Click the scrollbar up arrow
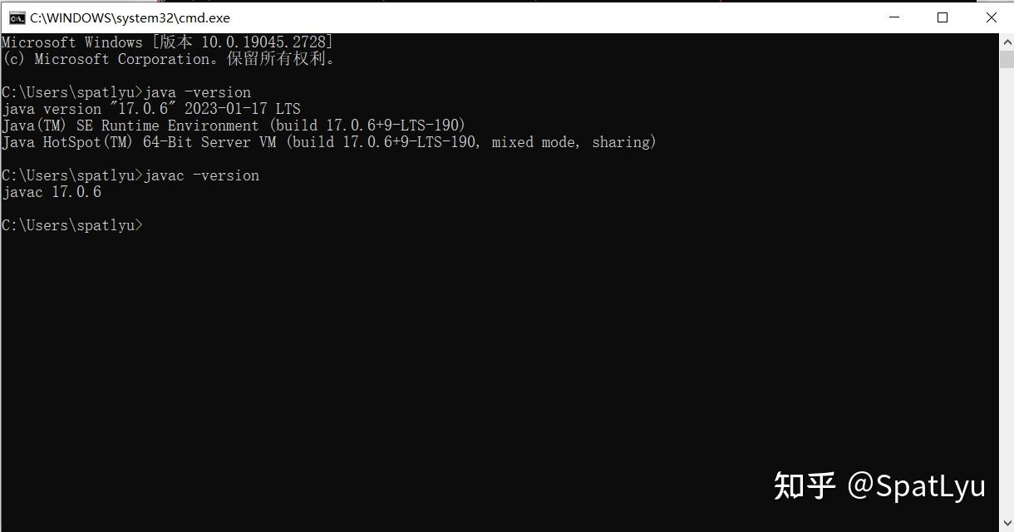The height and width of the screenshot is (532, 1014). tap(1007, 42)
